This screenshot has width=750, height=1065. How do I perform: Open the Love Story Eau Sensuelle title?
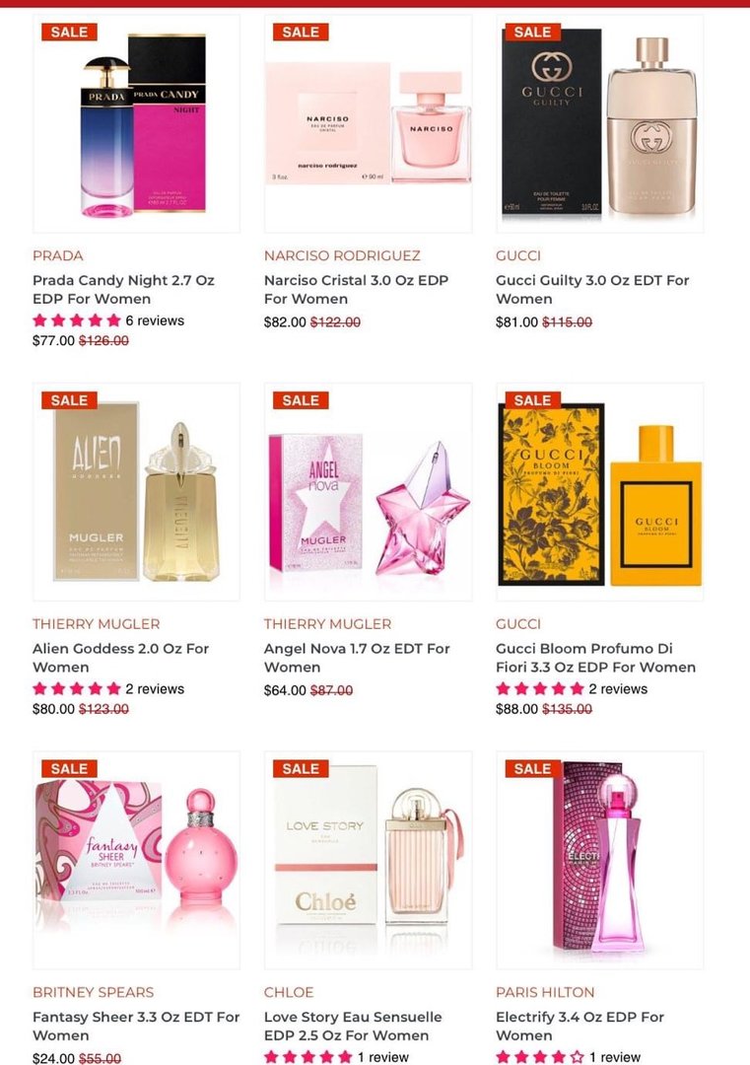353,1027
